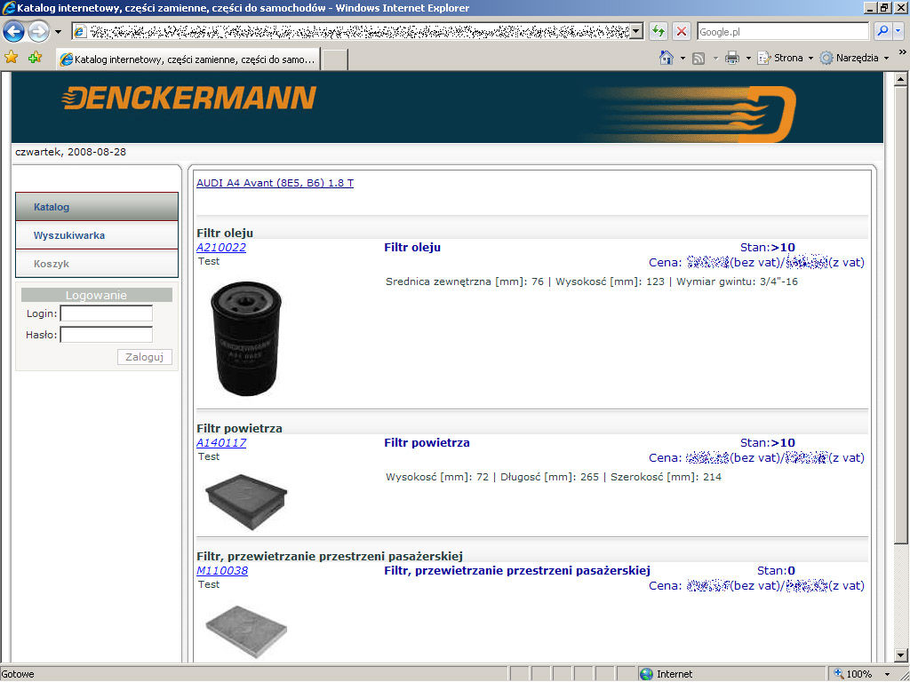The height and width of the screenshot is (682, 910).
Task: Open the AUDI A4 Avant (8E5, B6) 1.8 T link
Action: [275, 183]
